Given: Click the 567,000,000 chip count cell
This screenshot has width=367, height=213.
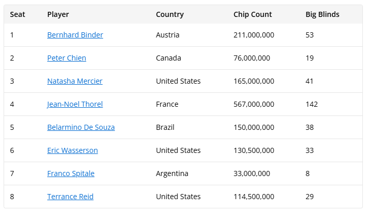Looking at the screenshot, I should pyautogui.click(x=254, y=104).
